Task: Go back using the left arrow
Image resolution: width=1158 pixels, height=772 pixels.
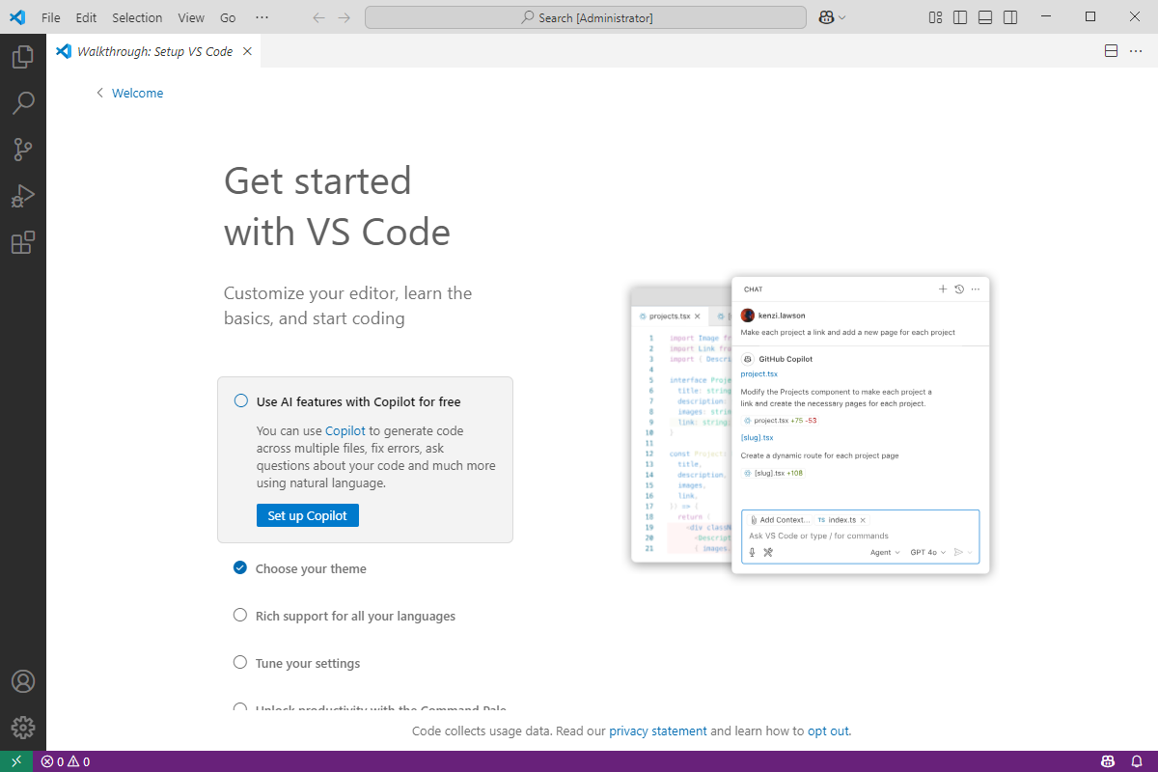Action: 319,17
